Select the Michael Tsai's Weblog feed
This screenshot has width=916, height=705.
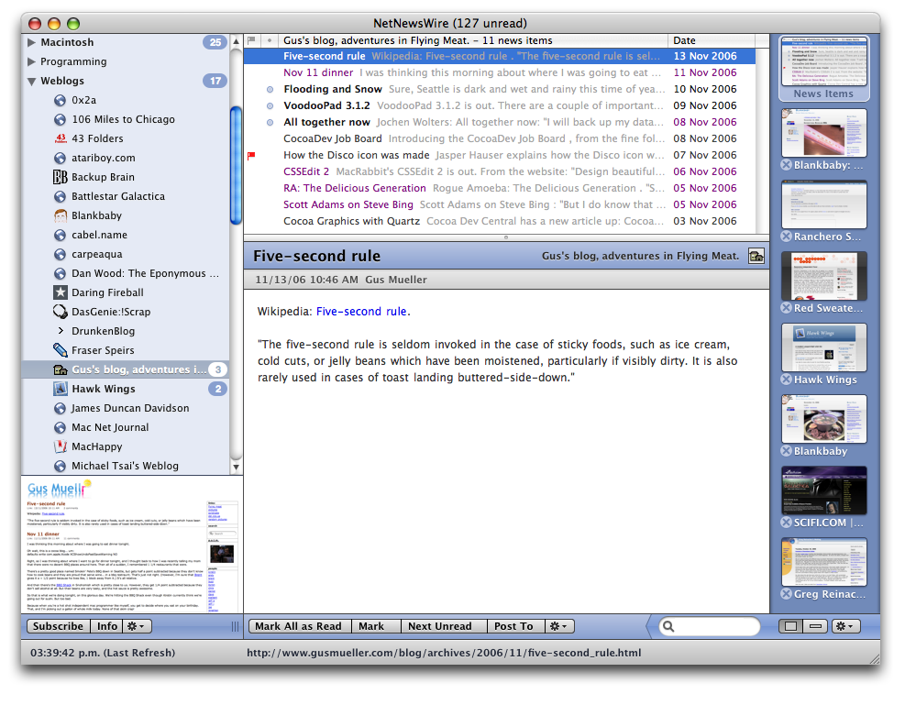[126, 466]
